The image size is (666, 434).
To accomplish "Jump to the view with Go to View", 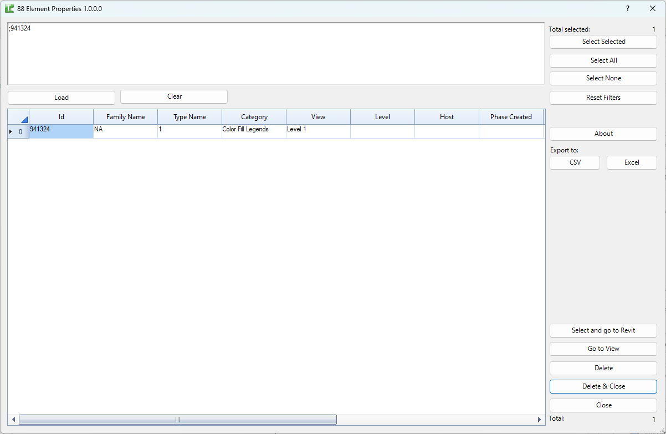I will [603, 349].
